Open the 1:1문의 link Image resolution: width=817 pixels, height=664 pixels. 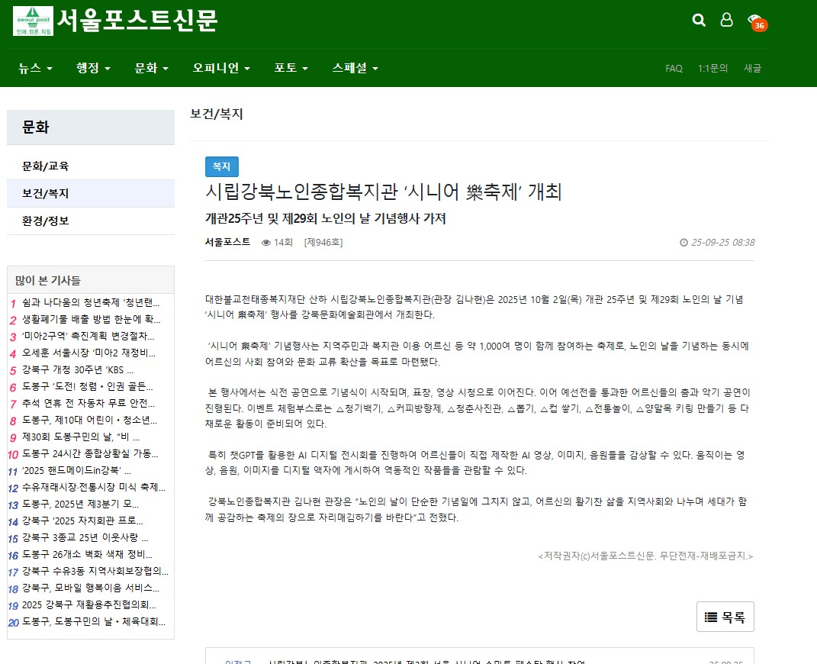point(712,68)
